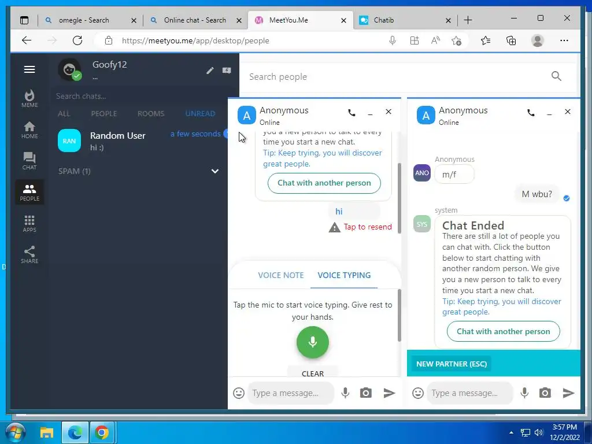
Task: Click the NEW PARTNER (ESC) button
Action: (x=451, y=364)
